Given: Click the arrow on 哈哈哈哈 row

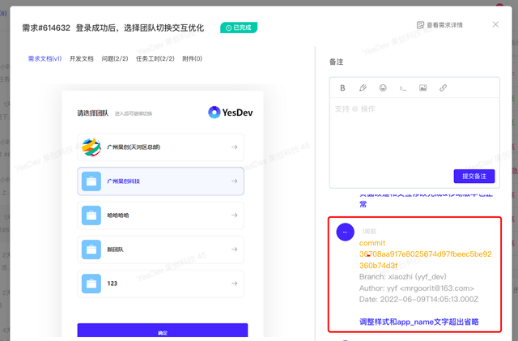Looking at the screenshot, I should point(234,215).
